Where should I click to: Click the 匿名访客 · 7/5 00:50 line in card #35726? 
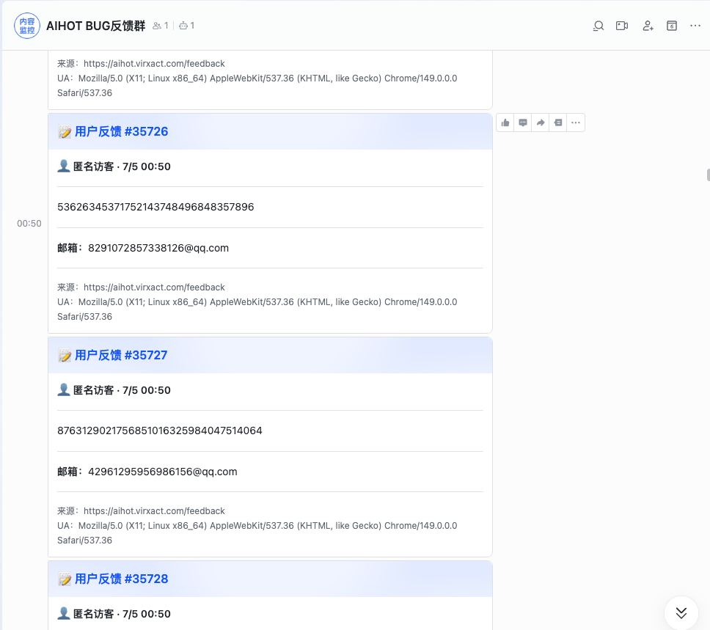[x=114, y=166]
